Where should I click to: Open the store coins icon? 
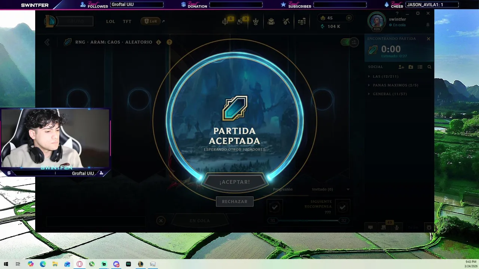click(302, 22)
